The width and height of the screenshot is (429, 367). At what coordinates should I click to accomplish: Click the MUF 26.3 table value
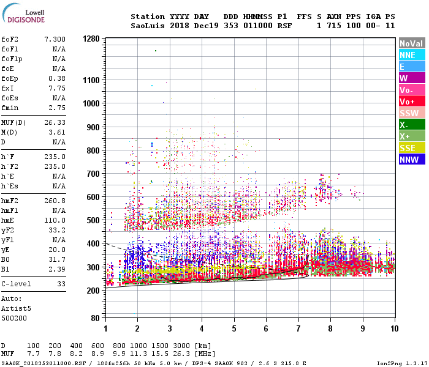point(181,354)
